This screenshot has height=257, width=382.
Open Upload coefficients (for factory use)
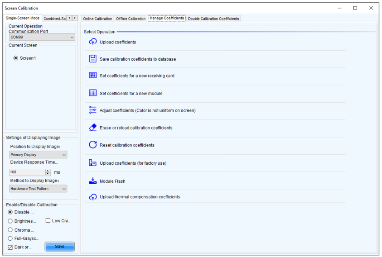click(133, 163)
